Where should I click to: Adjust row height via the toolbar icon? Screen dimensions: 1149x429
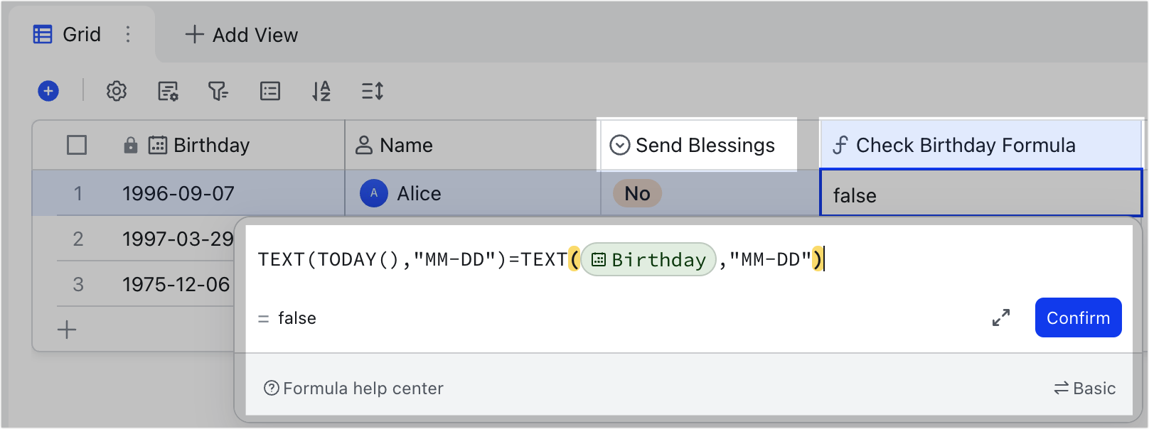[x=372, y=91]
